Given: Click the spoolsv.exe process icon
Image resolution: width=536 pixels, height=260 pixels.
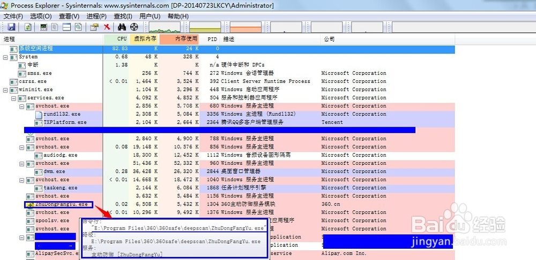Looking at the screenshot, I should pyautogui.click(x=31, y=221).
